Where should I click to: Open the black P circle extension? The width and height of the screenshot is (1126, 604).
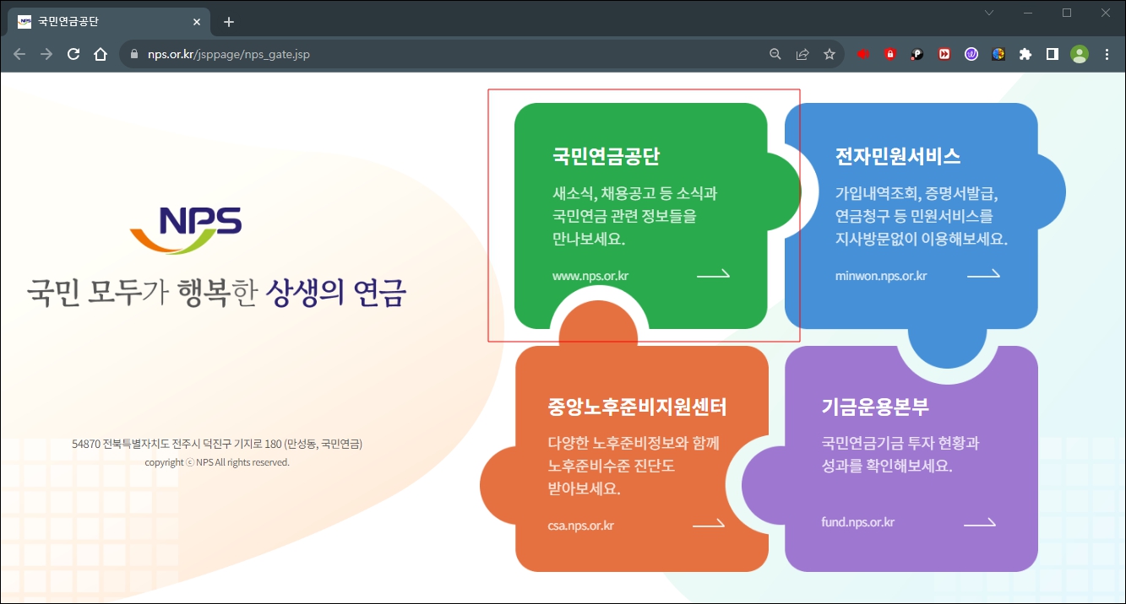[917, 54]
